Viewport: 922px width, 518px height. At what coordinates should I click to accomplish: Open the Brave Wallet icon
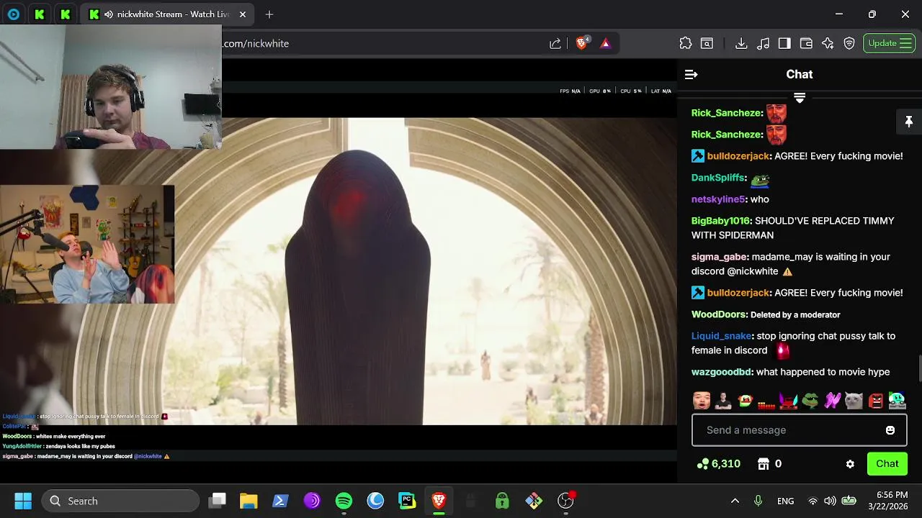click(x=806, y=43)
